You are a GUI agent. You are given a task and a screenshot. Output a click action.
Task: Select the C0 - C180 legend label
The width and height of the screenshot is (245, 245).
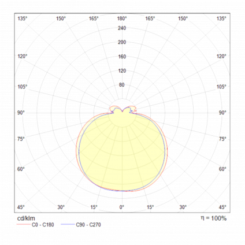point(43,225)
